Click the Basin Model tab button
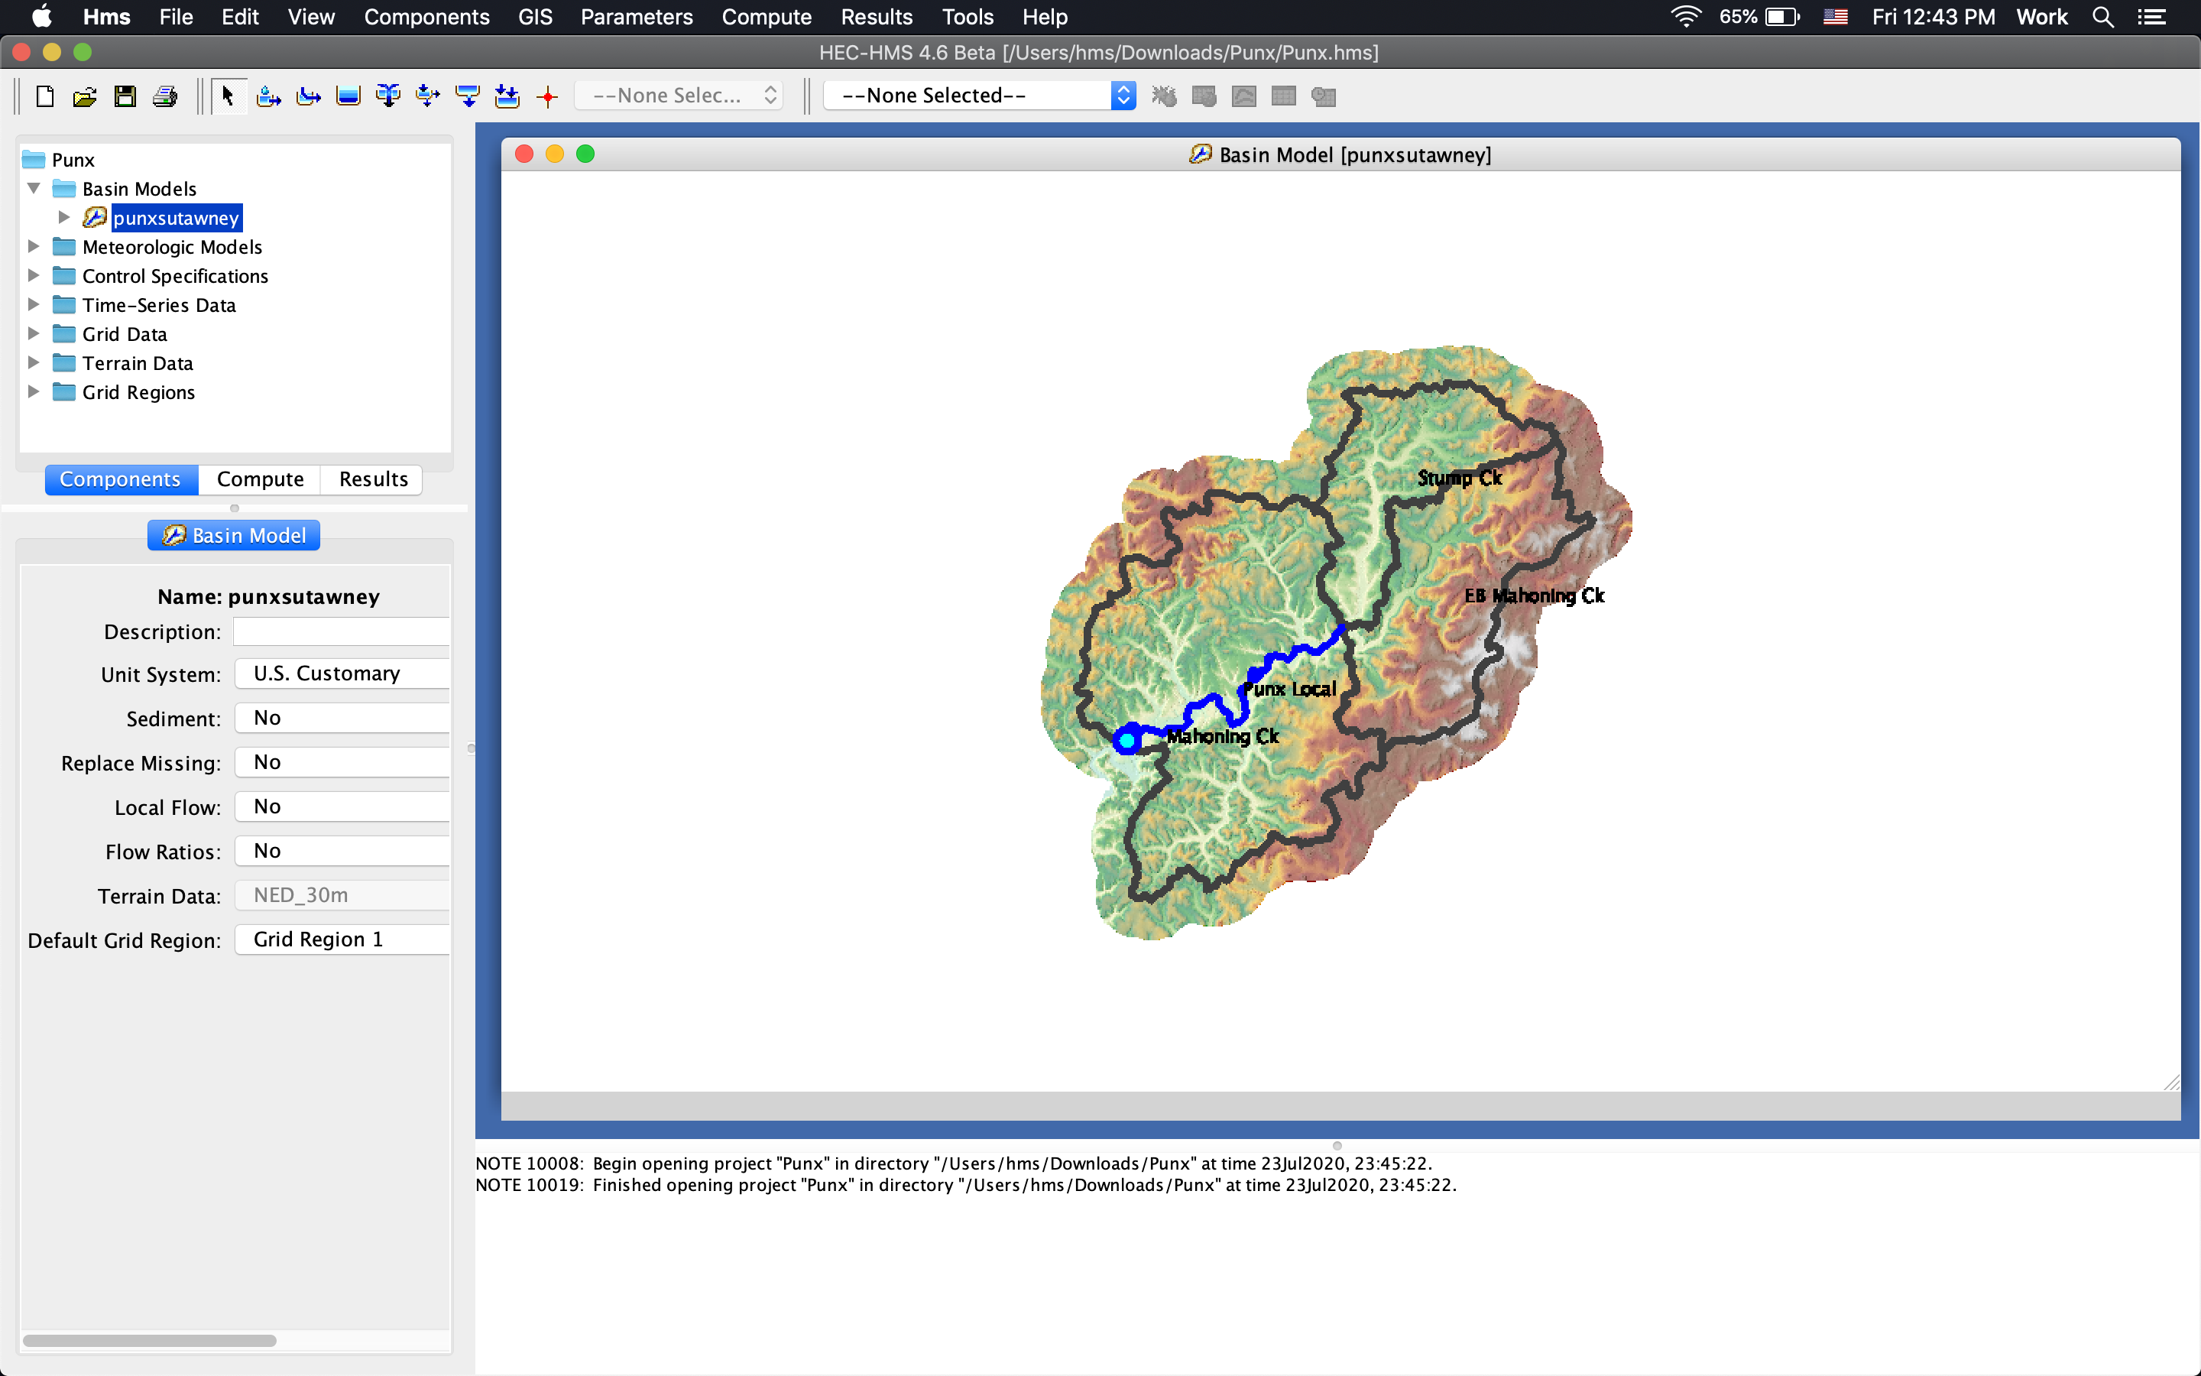 tap(234, 535)
